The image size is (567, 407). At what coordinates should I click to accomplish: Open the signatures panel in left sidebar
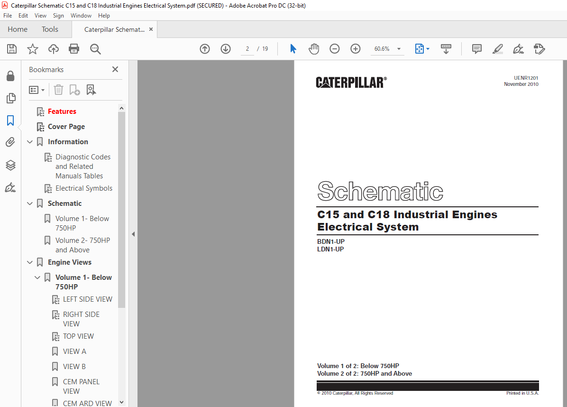pyautogui.click(x=10, y=187)
